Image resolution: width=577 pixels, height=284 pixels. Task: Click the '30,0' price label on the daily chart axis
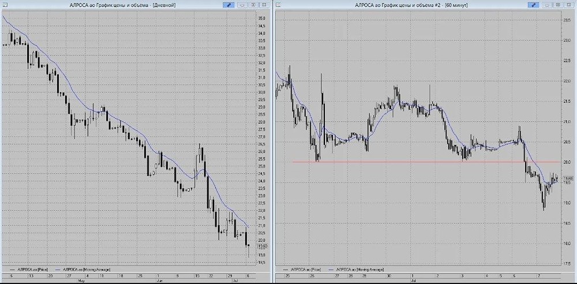coord(262,92)
